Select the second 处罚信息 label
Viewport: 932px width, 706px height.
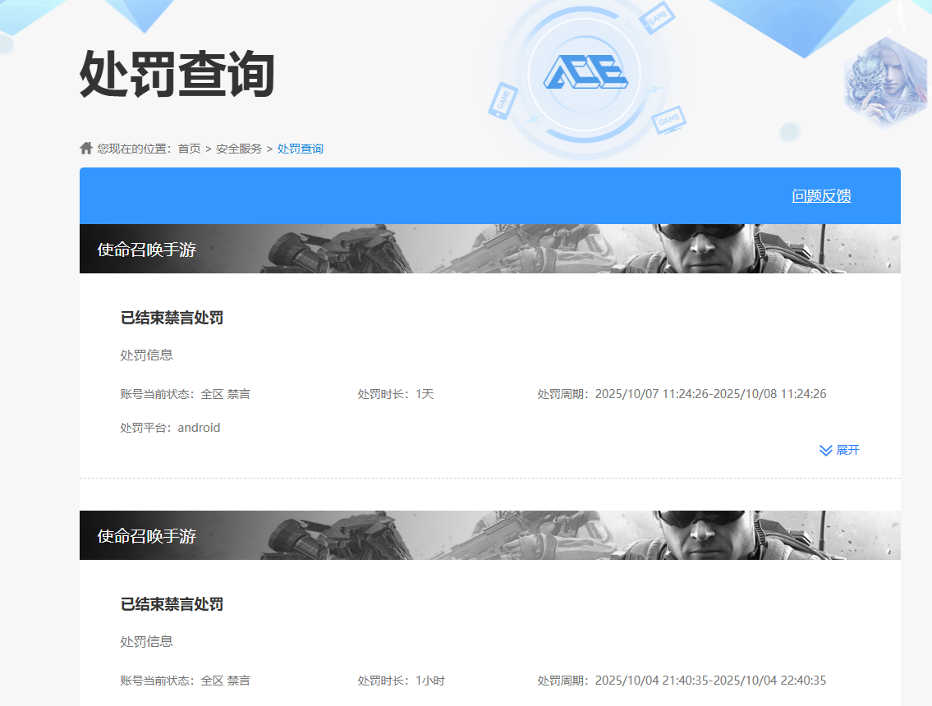point(146,642)
